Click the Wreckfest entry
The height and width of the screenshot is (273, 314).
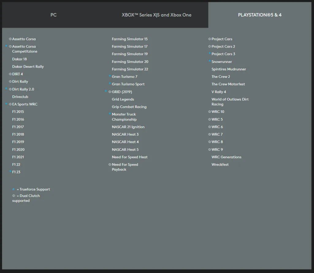pos(220,164)
